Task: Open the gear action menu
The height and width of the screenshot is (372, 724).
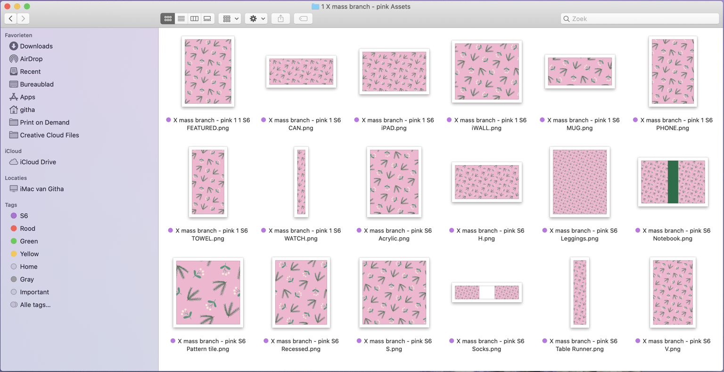Action: point(257,19)
